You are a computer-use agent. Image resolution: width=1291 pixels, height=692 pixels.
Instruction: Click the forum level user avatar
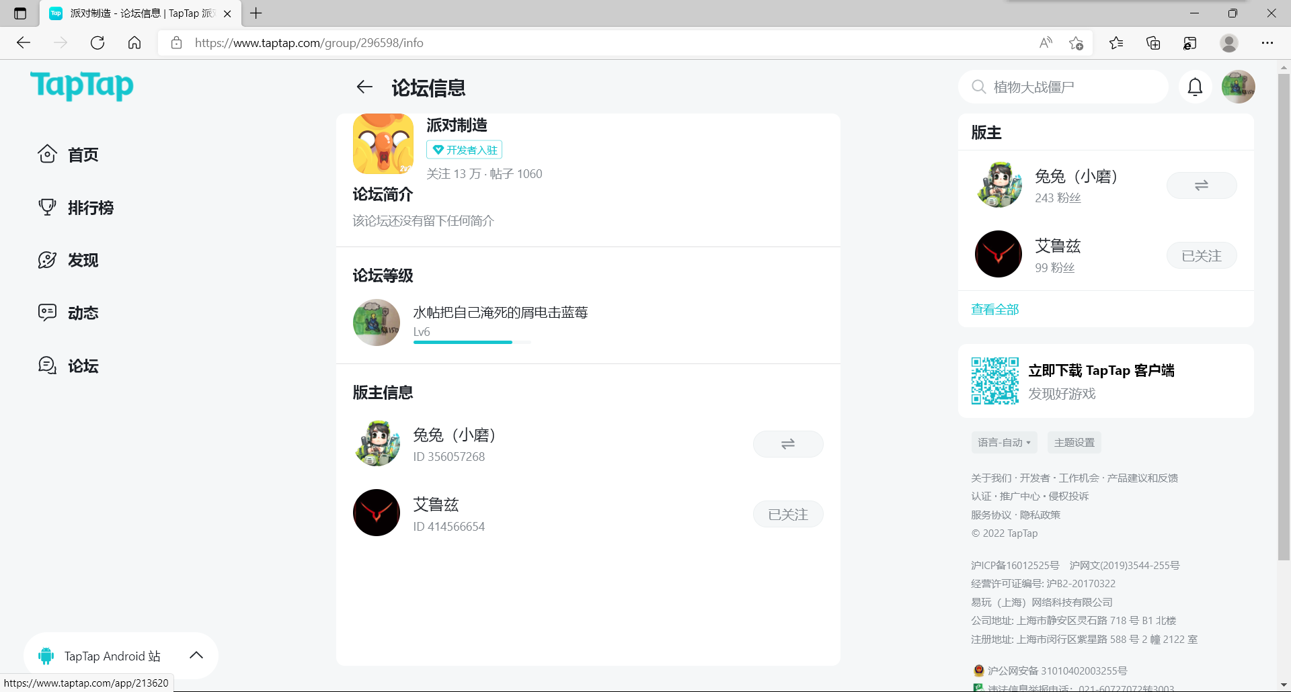(377, 322)
